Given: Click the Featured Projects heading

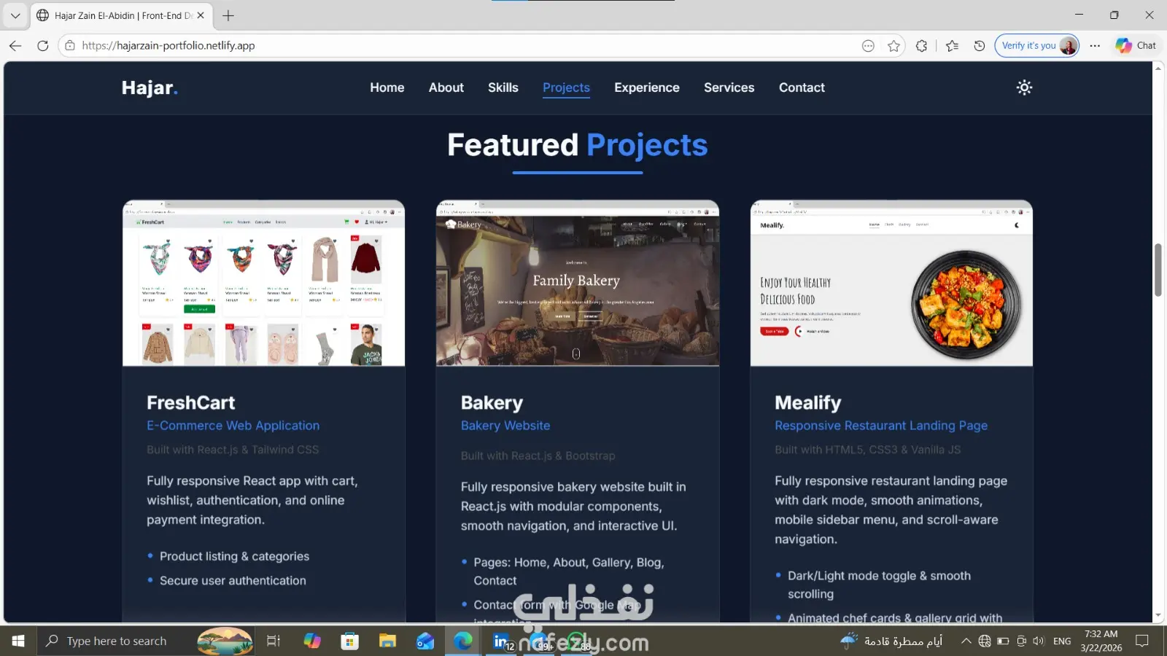Looking at the screenshot, I should [x=578, y=145].
